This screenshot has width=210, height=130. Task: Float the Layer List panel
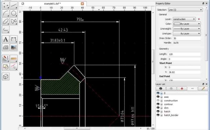[203, 84]
